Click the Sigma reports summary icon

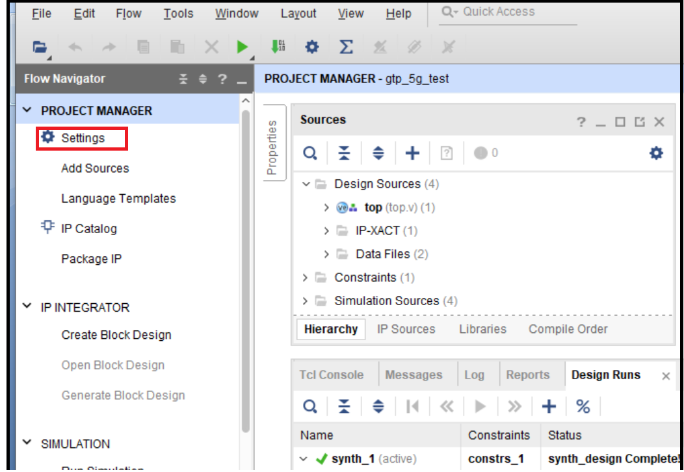click(x=346, y=47)
